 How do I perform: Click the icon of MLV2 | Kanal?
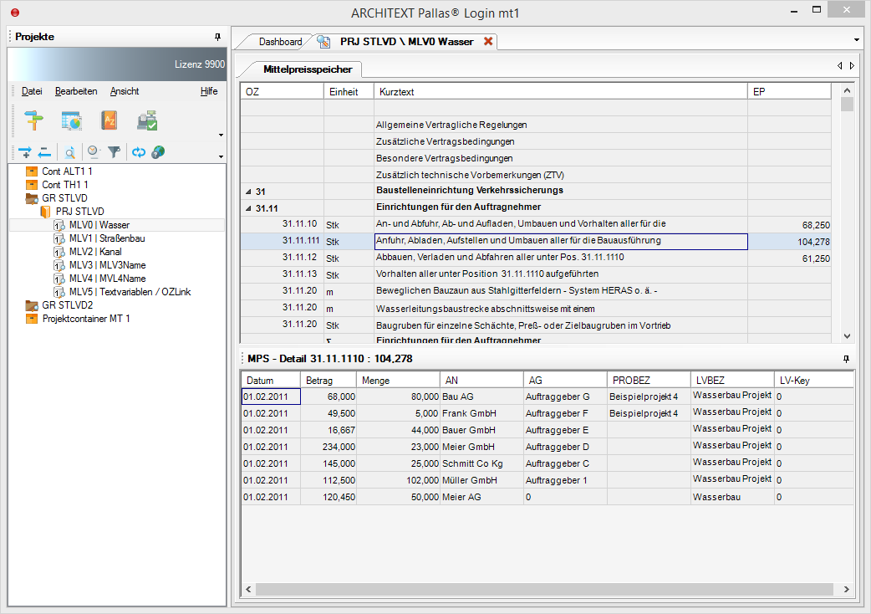coord(59,252)
